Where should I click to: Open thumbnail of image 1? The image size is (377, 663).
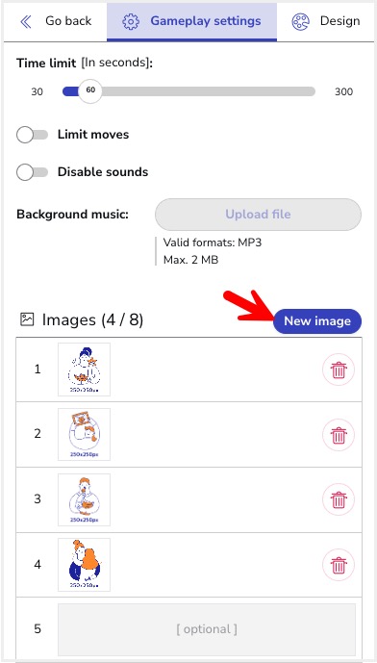click(x=84, y=370)
